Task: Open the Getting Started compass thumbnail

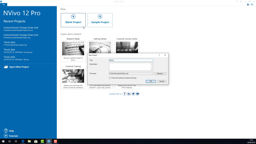Action: (100, 47)
